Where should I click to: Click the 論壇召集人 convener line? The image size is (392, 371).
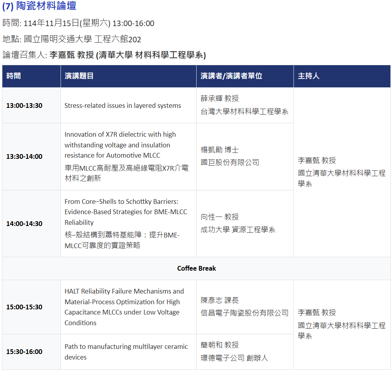coord(104,55)
